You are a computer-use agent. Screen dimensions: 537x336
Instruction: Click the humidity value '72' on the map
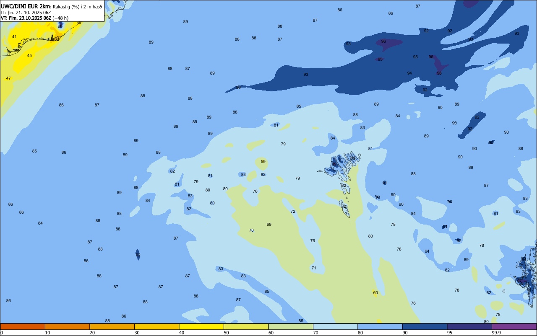point(293,211)
